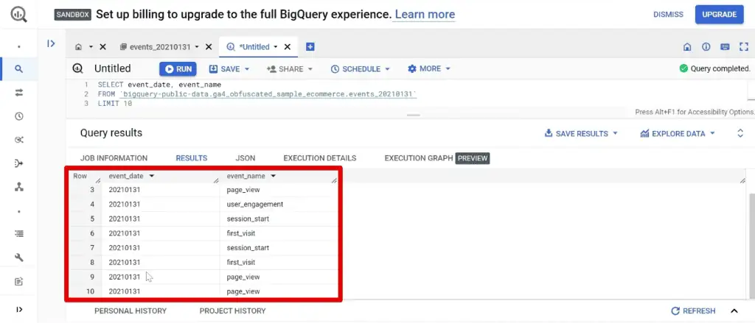
Task: Open EXECUTION DETAILS tab
Action: click(320, 158)
